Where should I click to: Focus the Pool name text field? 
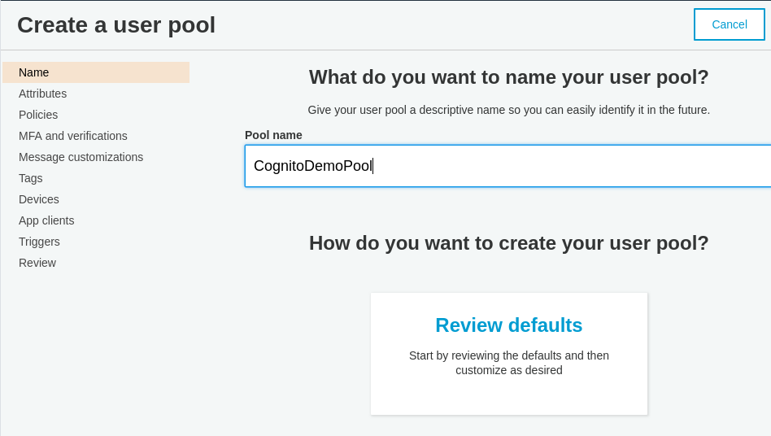coord(508,166)
